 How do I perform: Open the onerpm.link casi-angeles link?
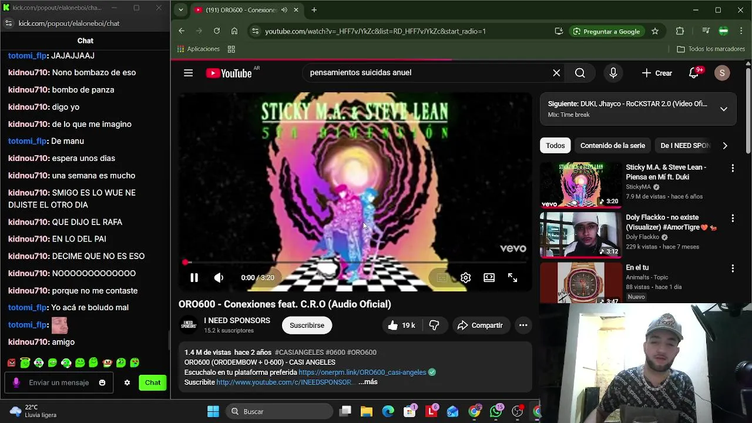point(362,372)
